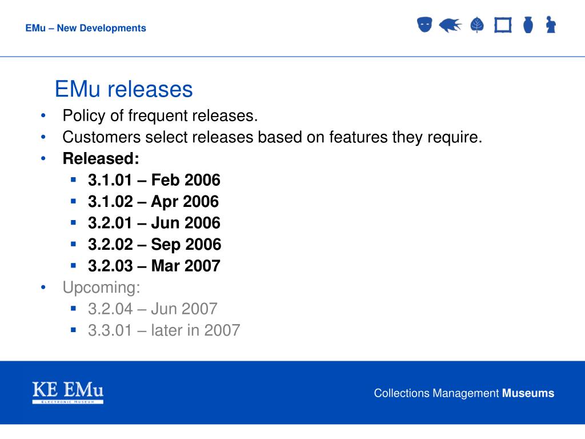Click '3.2.03 – Mar 2007' entry
Screen dimensions: 585x439
coord(154,266)
